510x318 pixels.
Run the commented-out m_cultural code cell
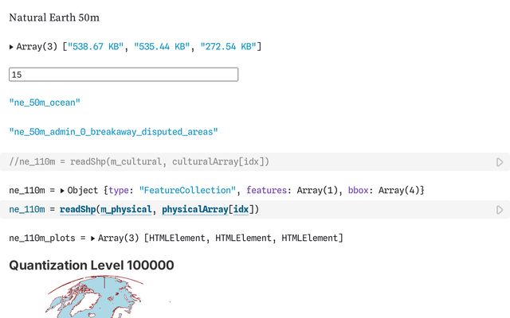(500, 162)
